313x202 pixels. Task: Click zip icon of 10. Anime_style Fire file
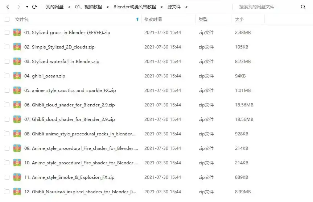coord(17,163)
